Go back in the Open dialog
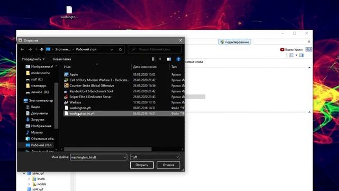 [22, 49]
